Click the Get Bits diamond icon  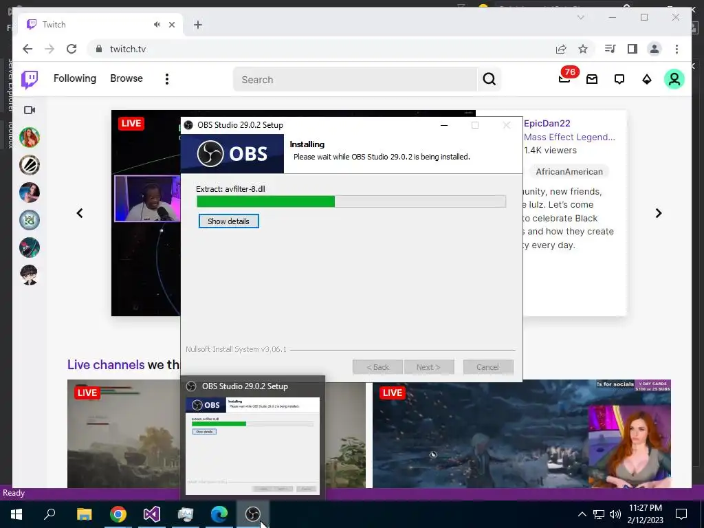coord(646,80)
